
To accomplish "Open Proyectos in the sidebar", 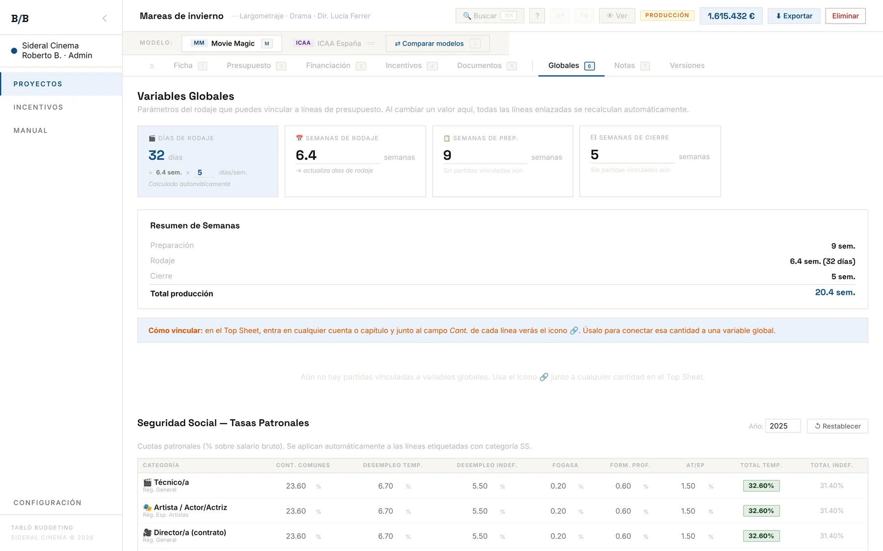I will (61, 84).
